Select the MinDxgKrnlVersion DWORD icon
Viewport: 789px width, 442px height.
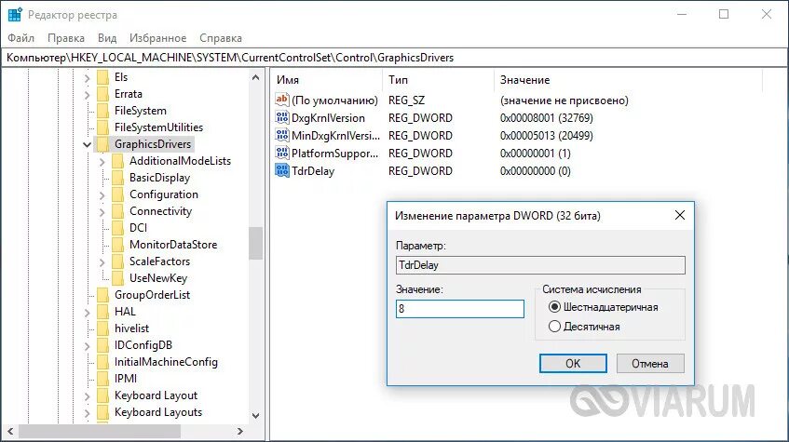pyautogui.click(x=281, y=135)
